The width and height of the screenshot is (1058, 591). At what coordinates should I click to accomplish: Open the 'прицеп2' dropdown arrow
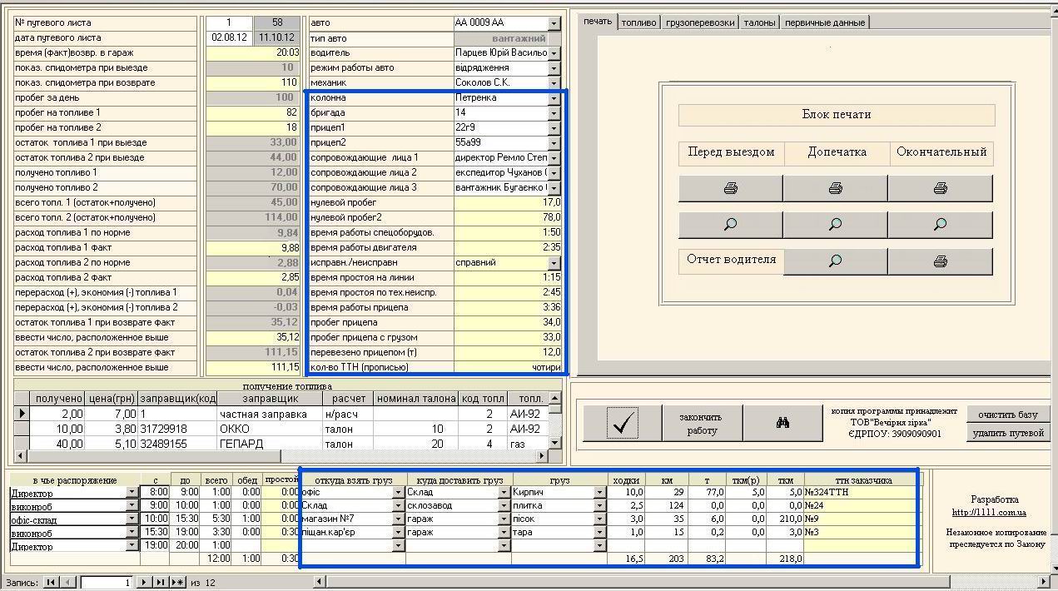(554, 143)
